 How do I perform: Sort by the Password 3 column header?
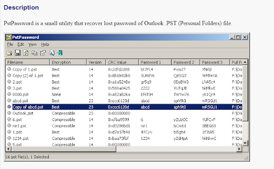tap(215, 62)
